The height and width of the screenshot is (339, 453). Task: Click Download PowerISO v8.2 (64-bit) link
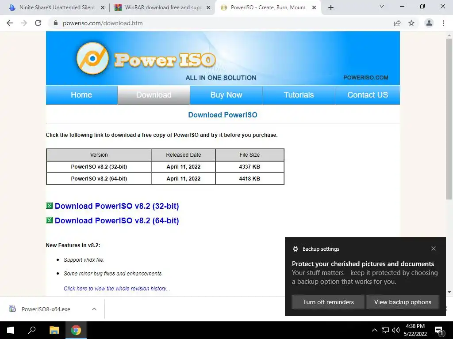click(x=117, y=221)
